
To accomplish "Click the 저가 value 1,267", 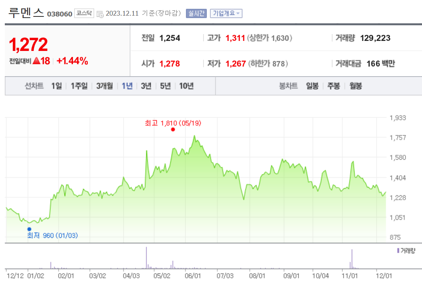I will point(236,63).
